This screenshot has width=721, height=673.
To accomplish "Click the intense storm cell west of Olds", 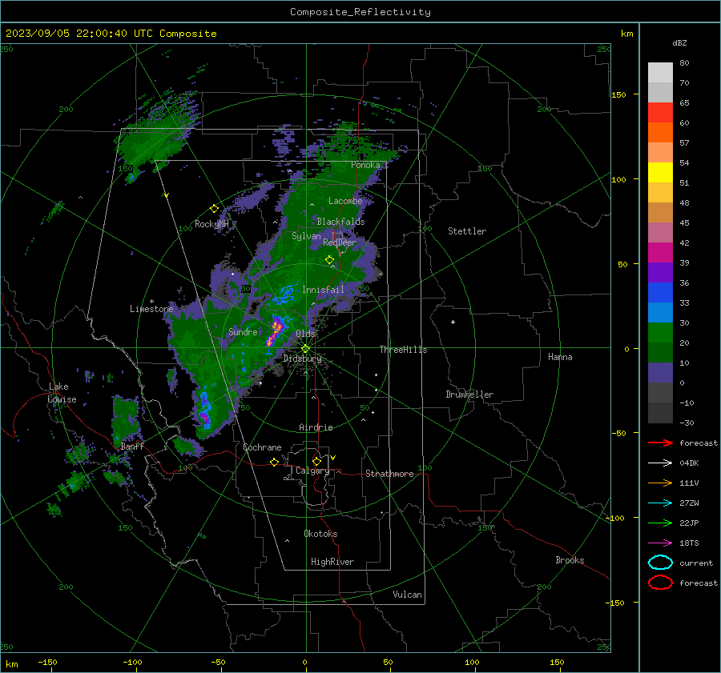I will 275,330.
